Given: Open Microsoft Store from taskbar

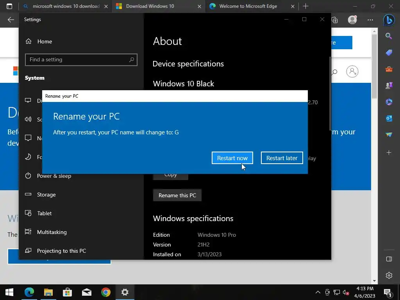Looking at the screenshot, I should click(67, 292).
